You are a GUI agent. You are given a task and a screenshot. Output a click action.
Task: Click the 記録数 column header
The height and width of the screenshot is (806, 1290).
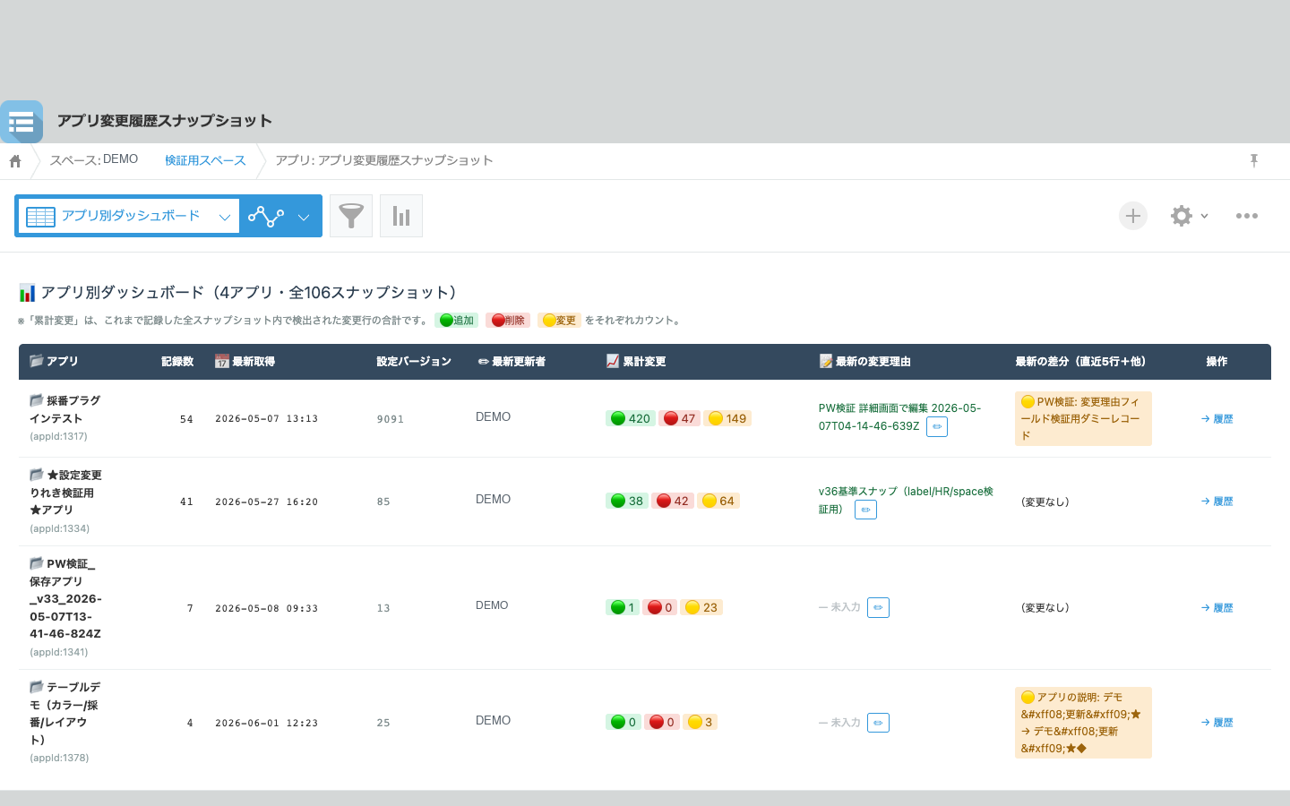[x=177, y=362]
